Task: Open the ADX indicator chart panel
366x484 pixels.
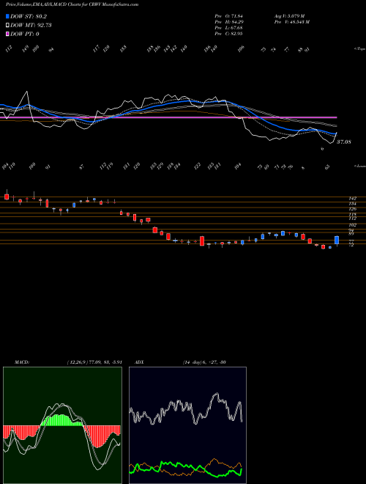Action: 187,425
